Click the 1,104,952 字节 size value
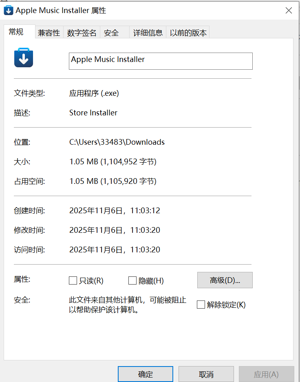Viewport: 300px width, 382px height. pyautogui.click(x=113, y=162)
